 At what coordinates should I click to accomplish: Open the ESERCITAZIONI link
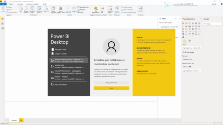pyautogui.click(x=142, y=71)
